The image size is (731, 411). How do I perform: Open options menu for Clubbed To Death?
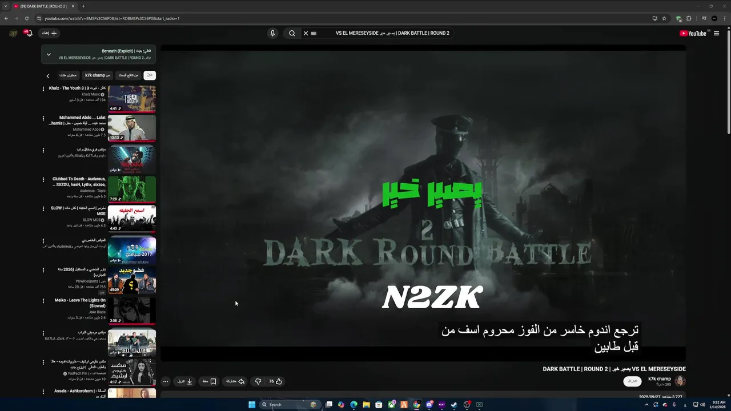tap(43, 179)
